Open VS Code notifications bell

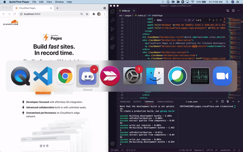(239, 150)
